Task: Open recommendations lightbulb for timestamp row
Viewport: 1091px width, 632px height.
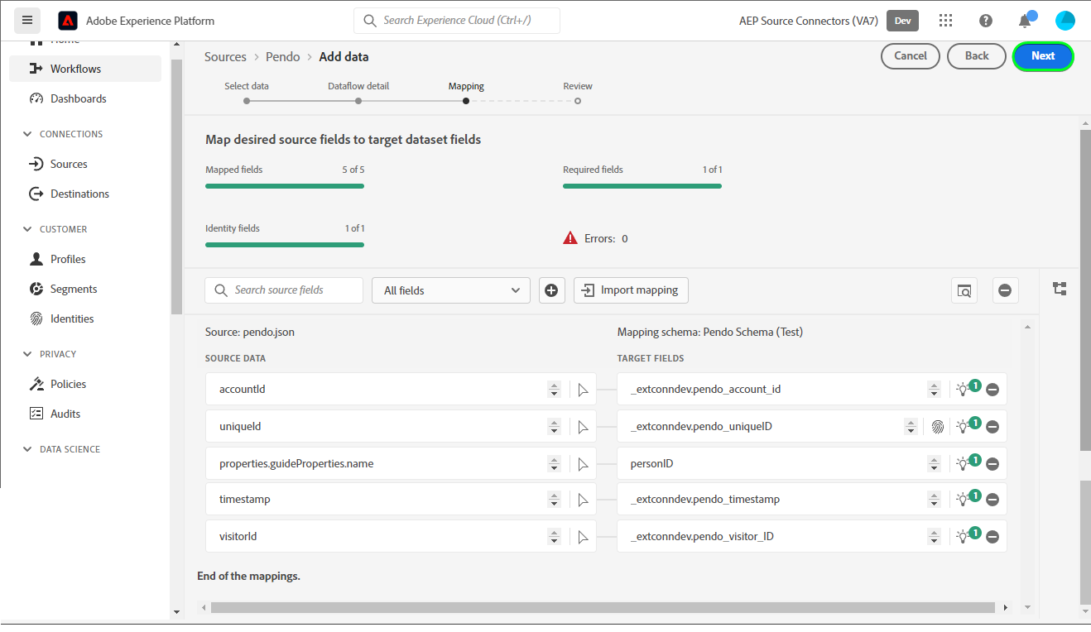Action: click(x=963, y=500)
